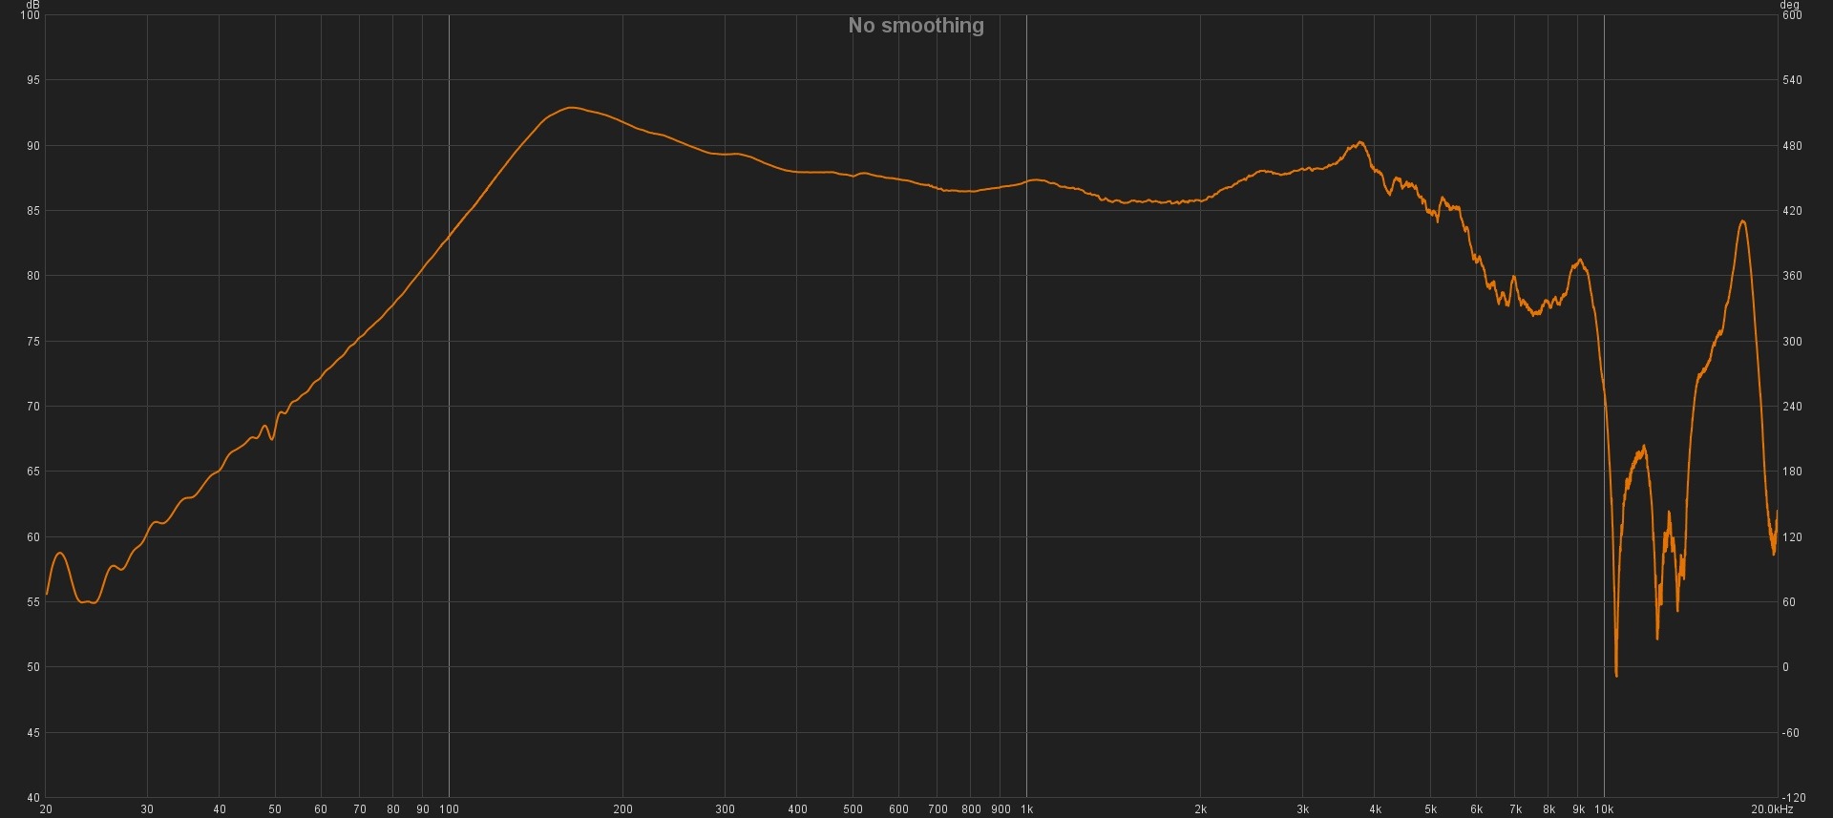Select the 75 dB axis label
Screen dimensions: 1833x818
pyautogui.click(x=33, y=342)
